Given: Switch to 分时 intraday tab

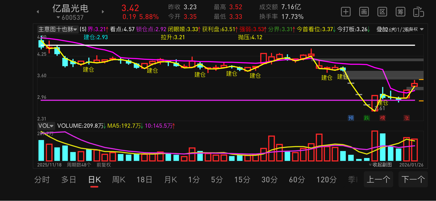Looking at the screenshot, I should 42,180.
